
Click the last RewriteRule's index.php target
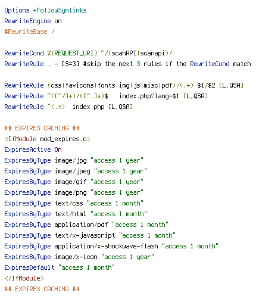point(89,107)
